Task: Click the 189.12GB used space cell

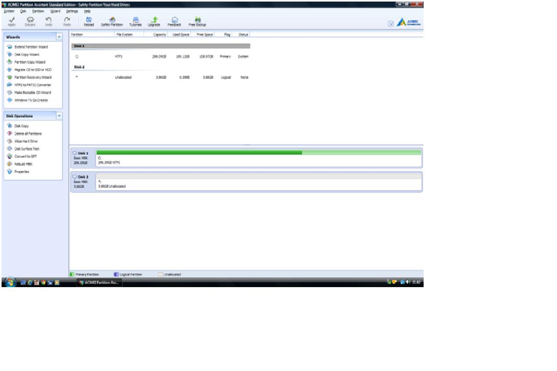Action: 183,57
